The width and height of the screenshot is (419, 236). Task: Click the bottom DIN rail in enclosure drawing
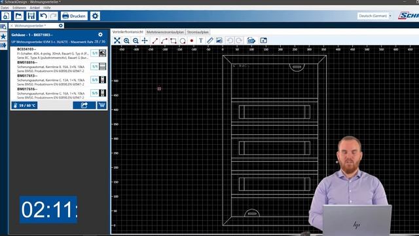pyautogui.click(x=274, y=184)
